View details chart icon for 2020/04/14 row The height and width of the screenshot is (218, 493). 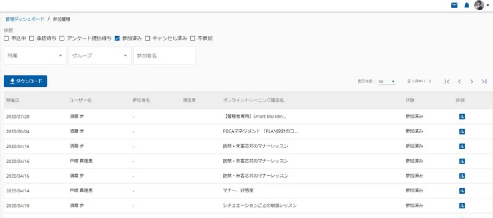tap(462, 191)
